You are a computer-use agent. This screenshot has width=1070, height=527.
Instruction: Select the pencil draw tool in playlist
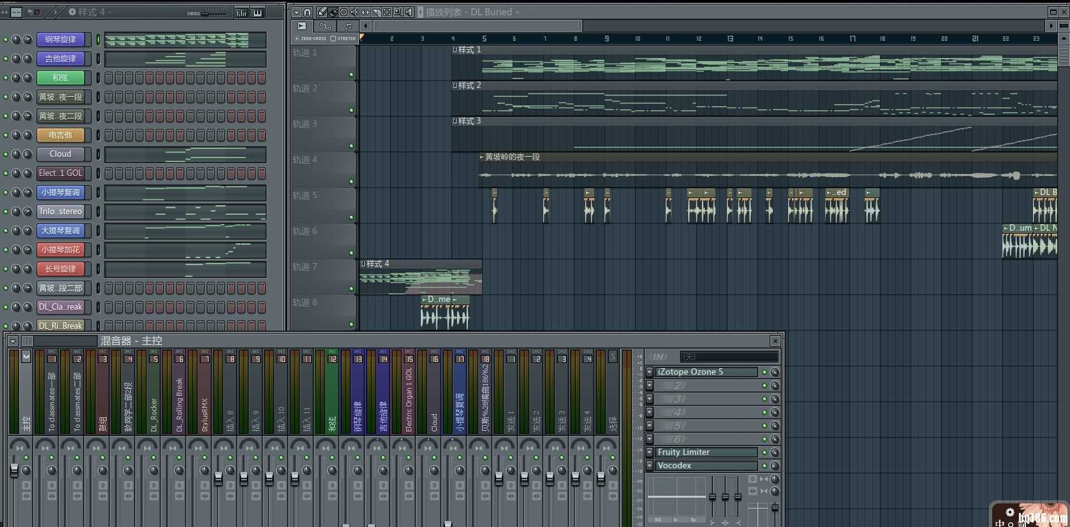pos(322,12)
